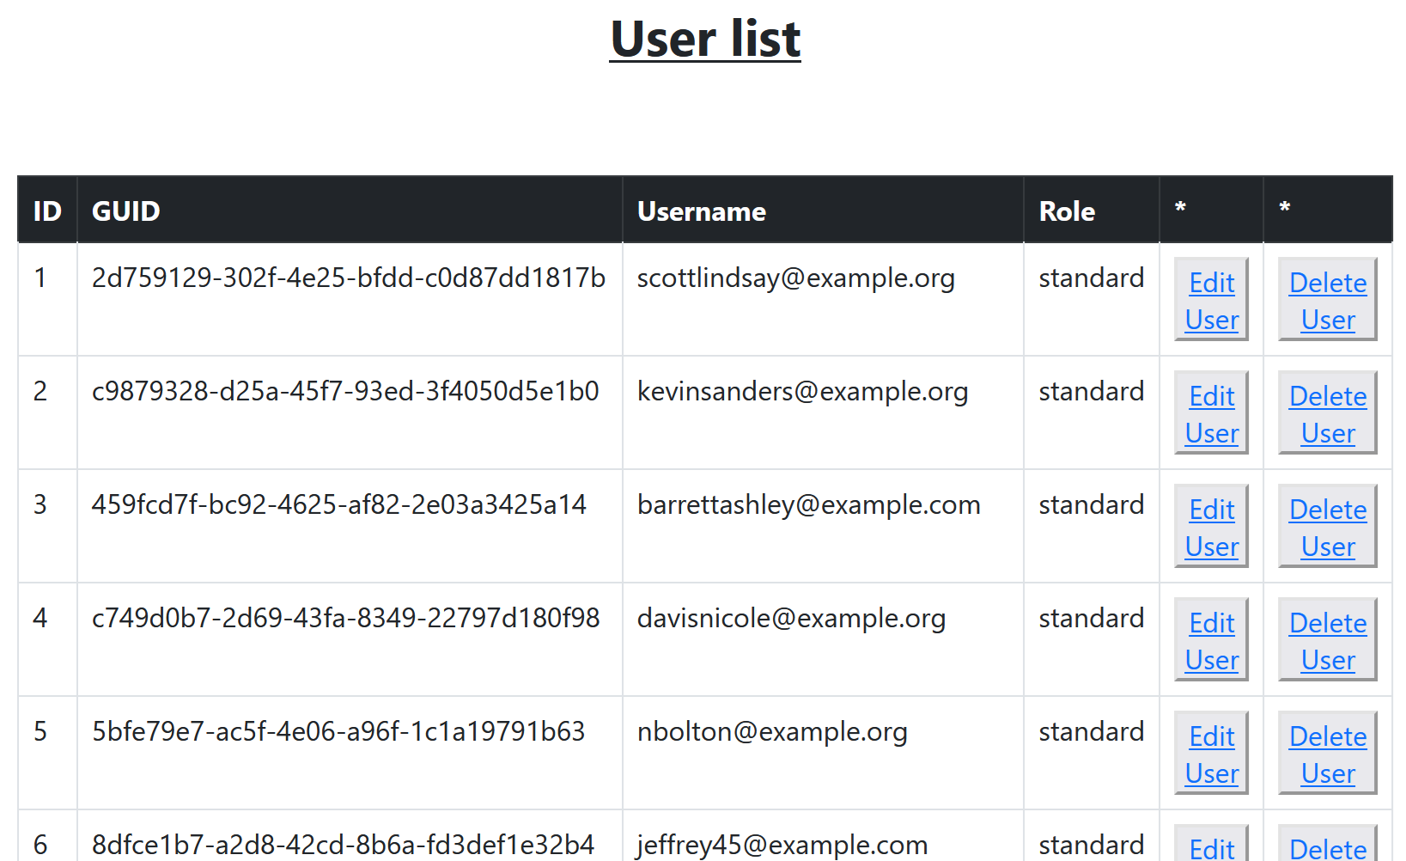Edit the user barrettashley@example.com
The width and height of the screenshot is (1406, 861).
(1210, 527)
